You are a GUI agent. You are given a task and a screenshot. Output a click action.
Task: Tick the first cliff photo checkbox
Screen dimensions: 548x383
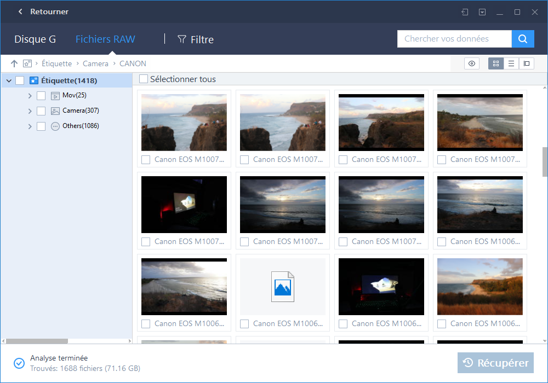coord(146,160)
